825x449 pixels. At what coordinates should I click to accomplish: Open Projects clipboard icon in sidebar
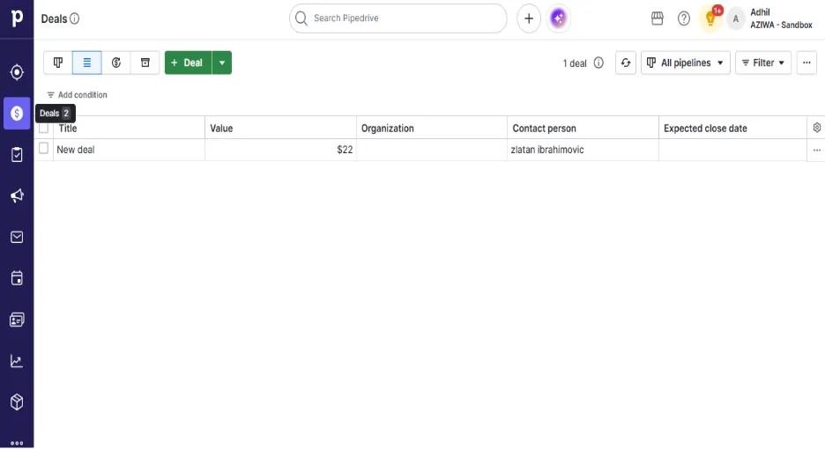[x=17, y=155]
